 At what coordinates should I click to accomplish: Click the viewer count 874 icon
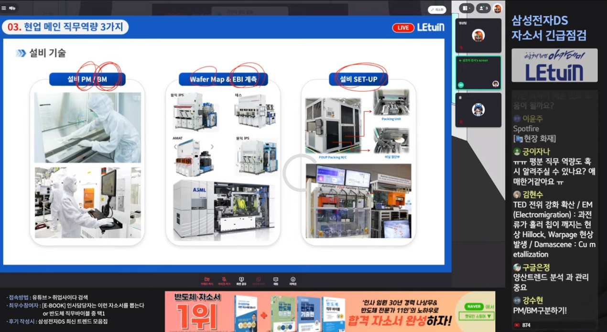point(517,325)
